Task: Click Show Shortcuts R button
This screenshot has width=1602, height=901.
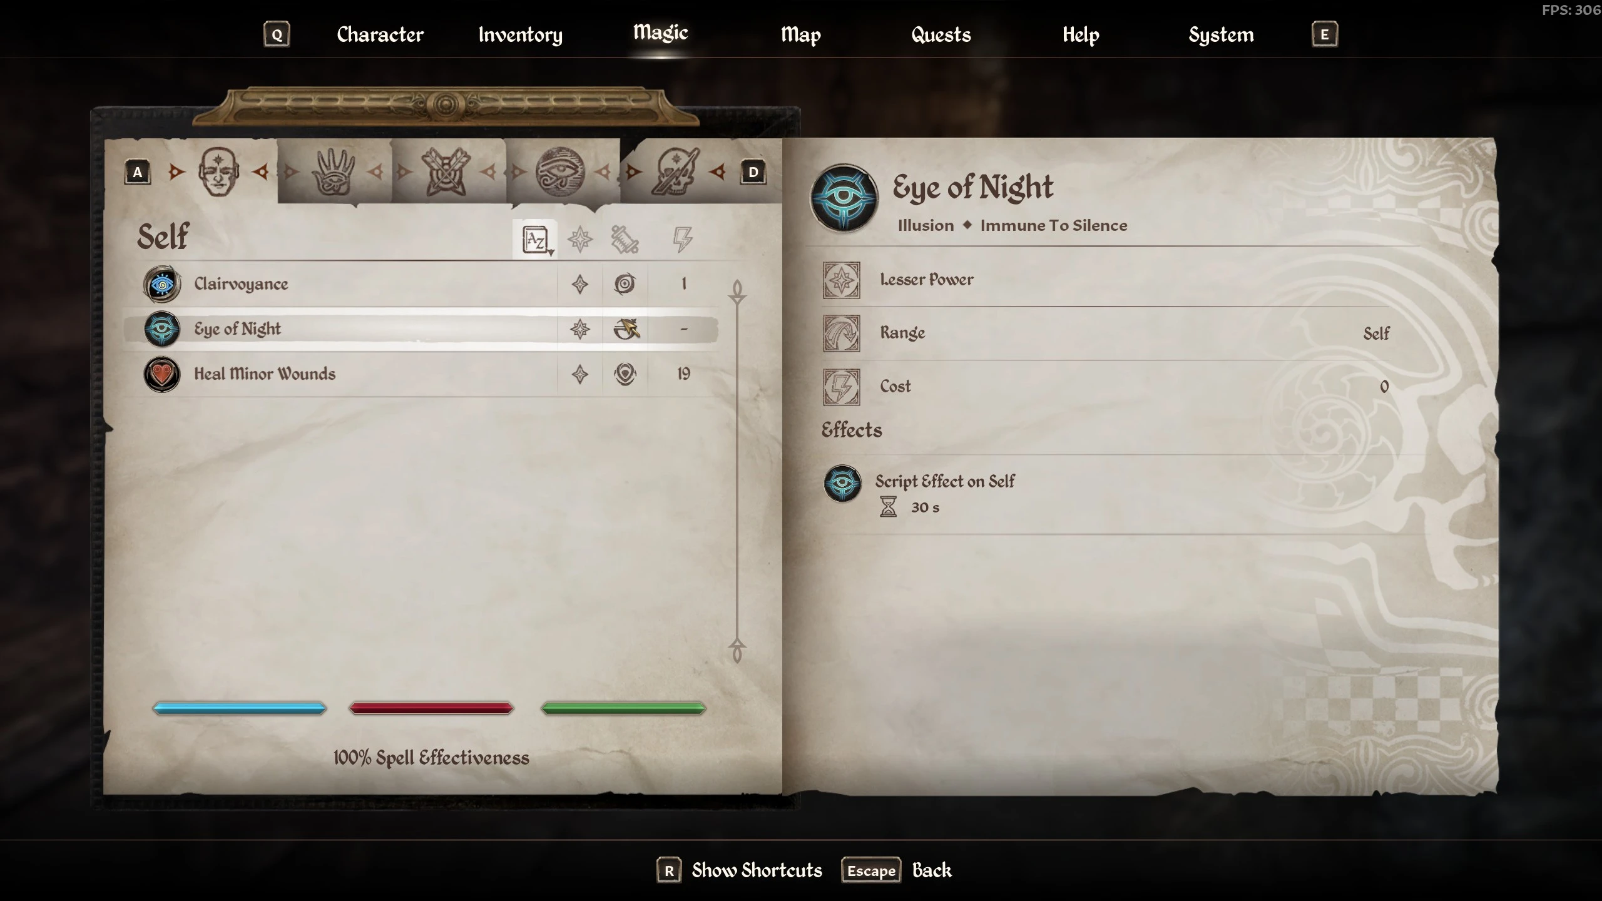Action: click(740, 870)
